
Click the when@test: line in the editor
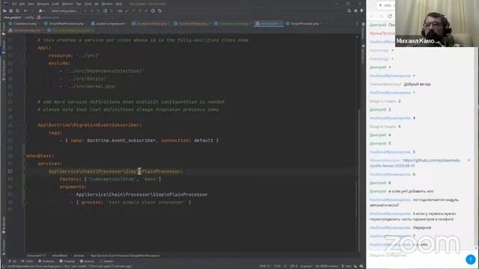pyautogui.click(x=40, y=156)
